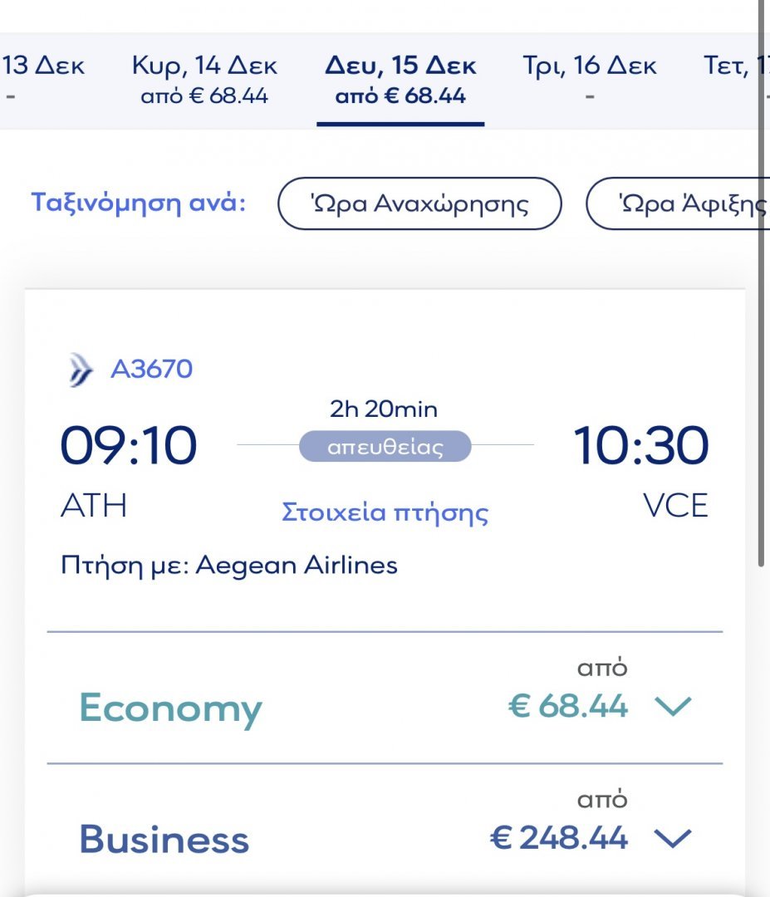Select the 13 Δεκ date tab

(43, 80)
